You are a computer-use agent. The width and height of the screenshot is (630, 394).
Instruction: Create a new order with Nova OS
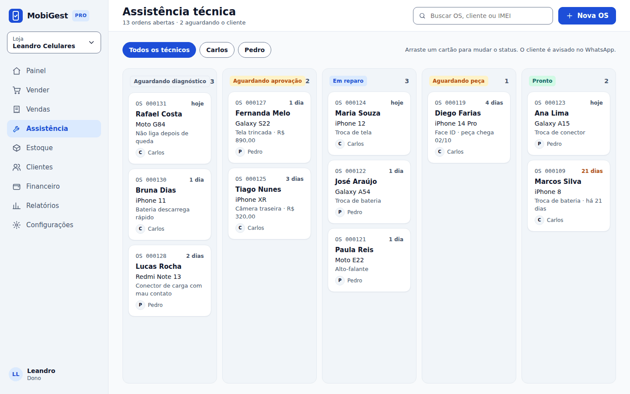[x=587, y=16]
